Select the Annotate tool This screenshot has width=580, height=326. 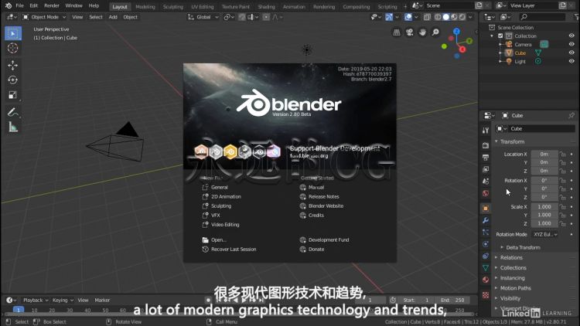pos(13,112)
